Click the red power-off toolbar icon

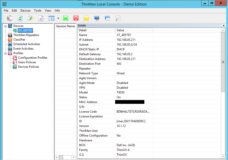pyautogui.click(x=76, y=18)
